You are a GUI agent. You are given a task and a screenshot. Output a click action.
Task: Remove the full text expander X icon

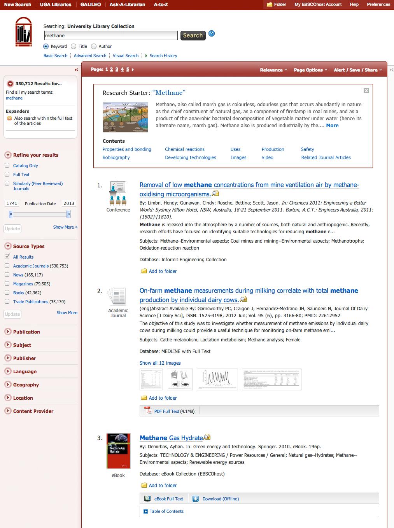click(x=10, y=118)
